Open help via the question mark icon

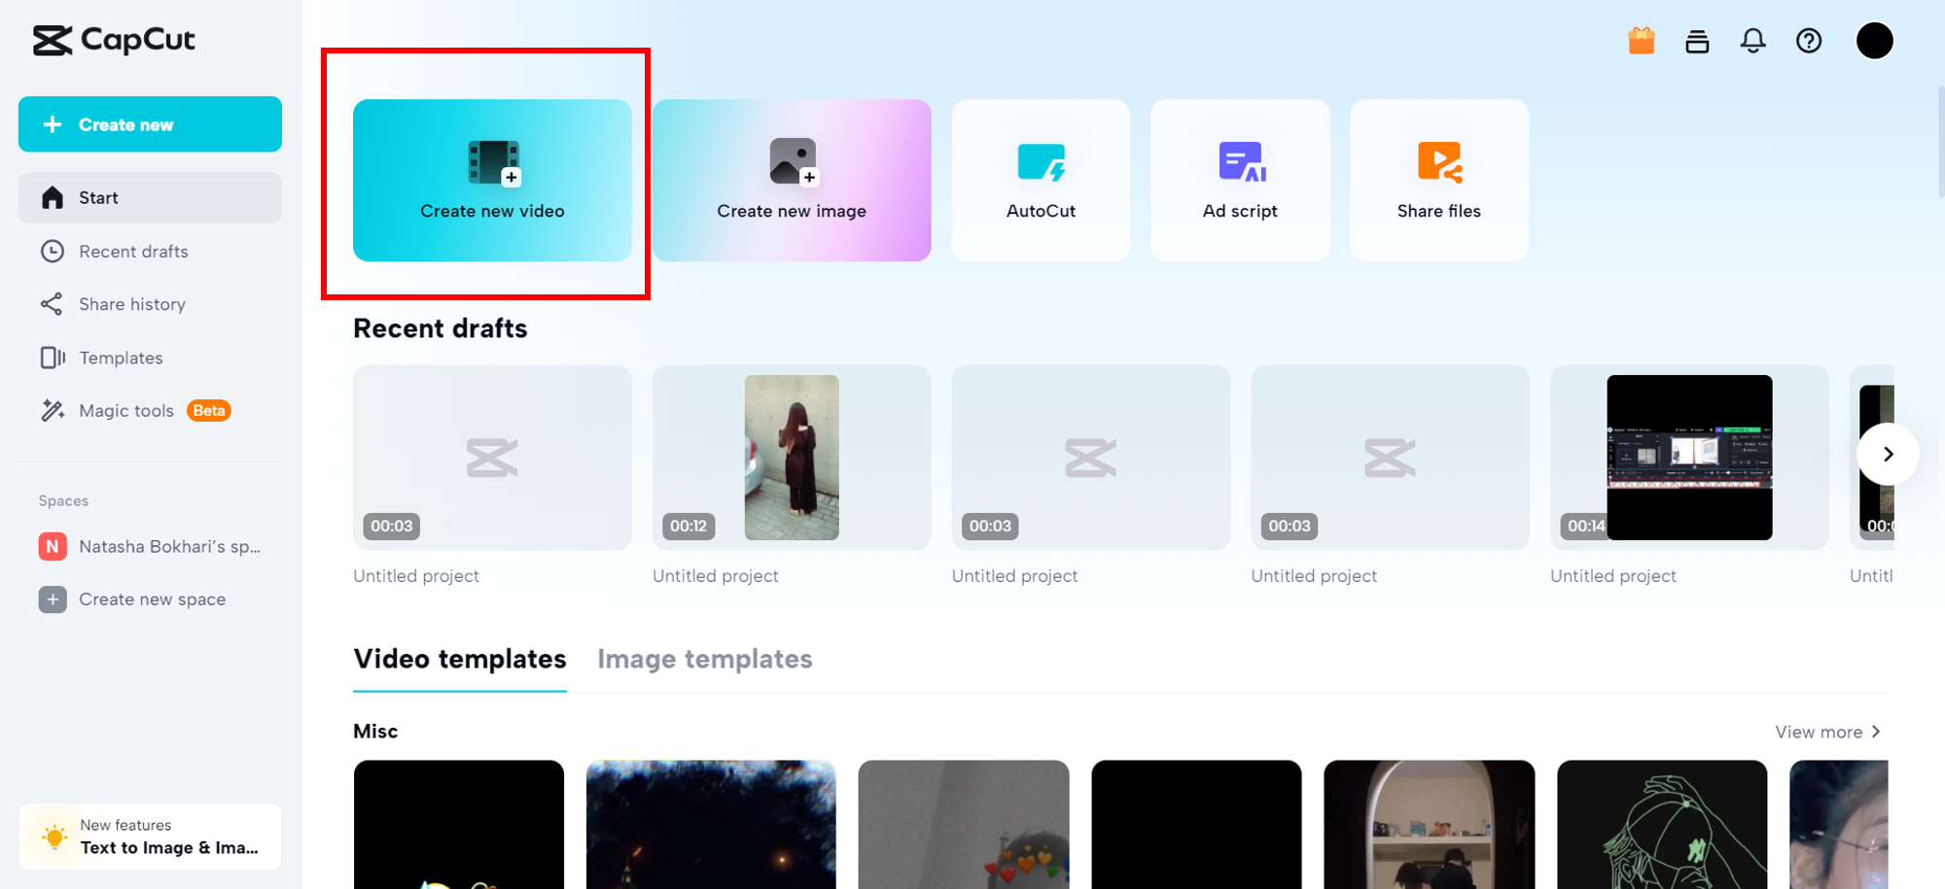1808,40
